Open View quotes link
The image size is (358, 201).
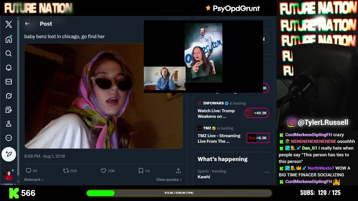pyautogui.click(x=169, y=180)
